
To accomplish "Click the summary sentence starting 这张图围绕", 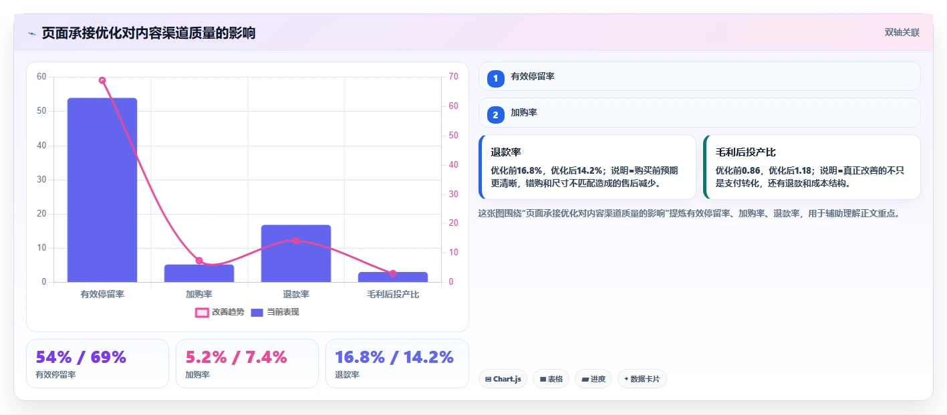I will [x=690, y=214].
